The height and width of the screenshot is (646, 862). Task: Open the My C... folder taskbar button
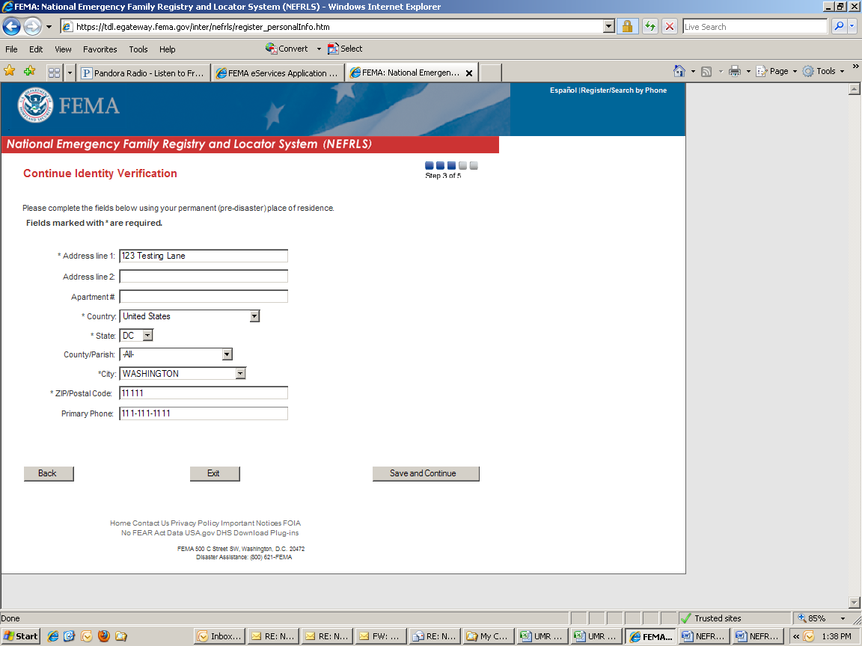pos(489,636)
